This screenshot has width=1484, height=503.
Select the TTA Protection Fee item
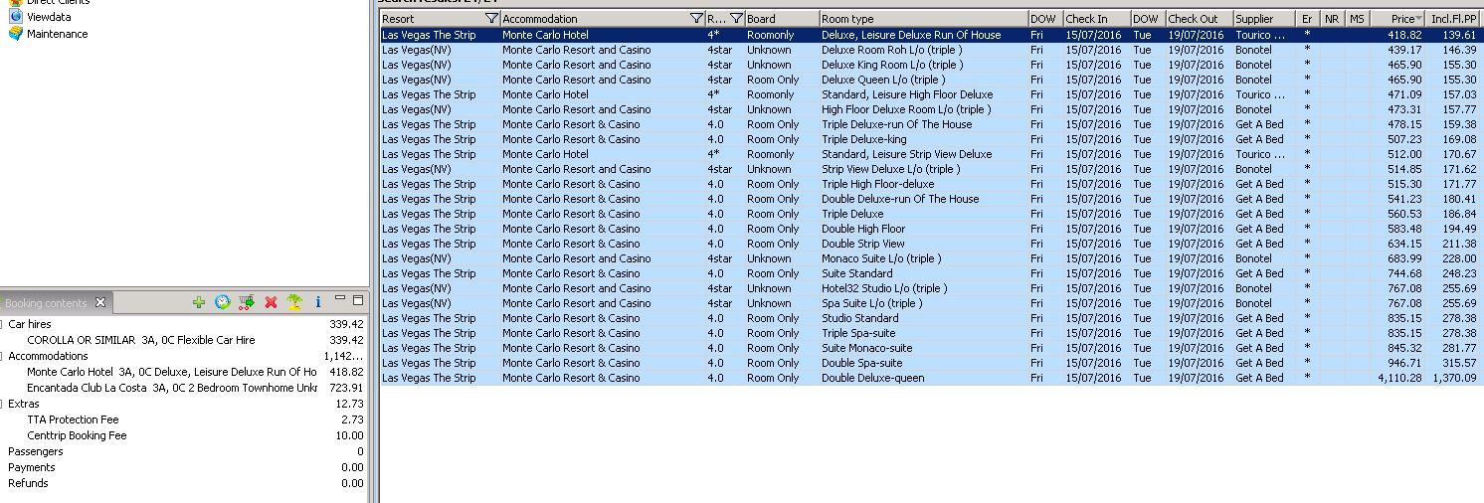(184, 419)
